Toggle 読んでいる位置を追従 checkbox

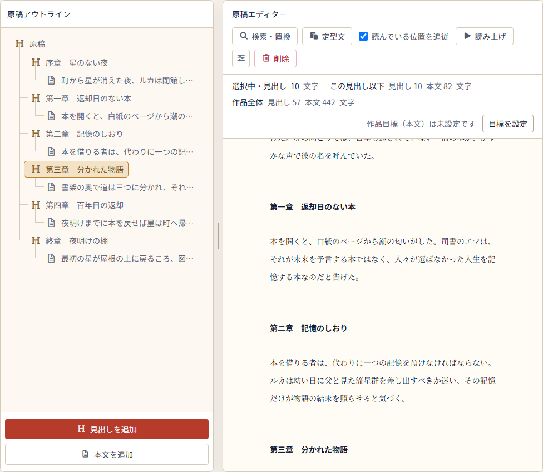pos(363,36)
